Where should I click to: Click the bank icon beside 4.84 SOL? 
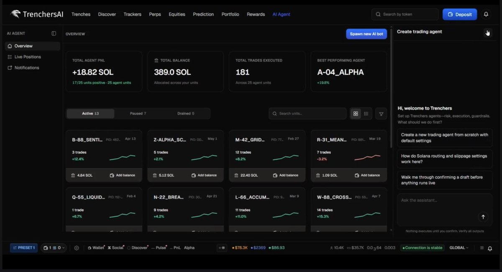click(73, 175)
